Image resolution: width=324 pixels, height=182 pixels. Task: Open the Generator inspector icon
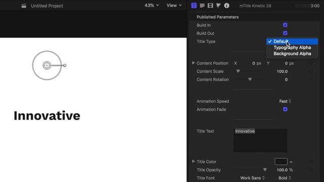point(218,6)
